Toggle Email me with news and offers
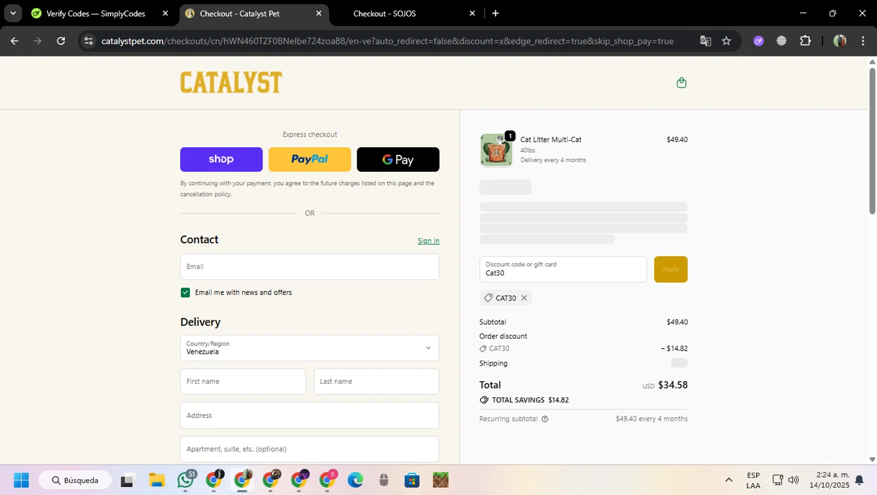The width and height of the screenshot is (877, 495). 185,293
